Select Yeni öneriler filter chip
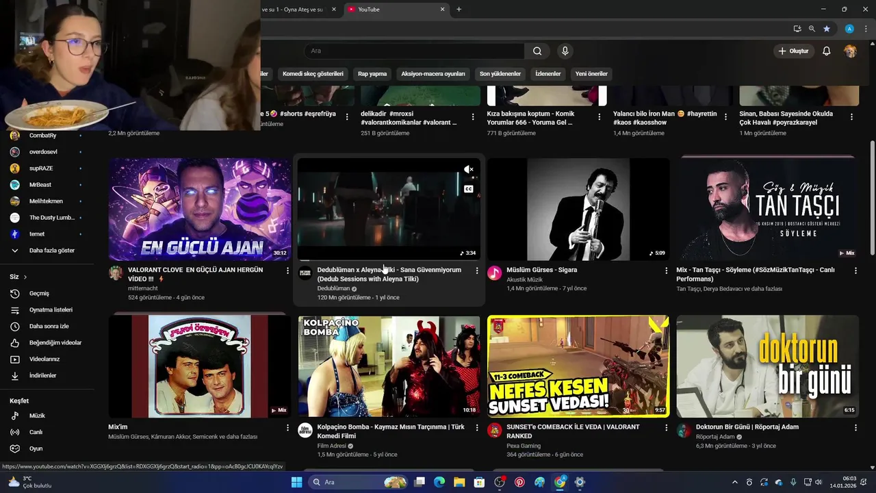Viewport: 876px width, 493px height. [x=591, y=74]
